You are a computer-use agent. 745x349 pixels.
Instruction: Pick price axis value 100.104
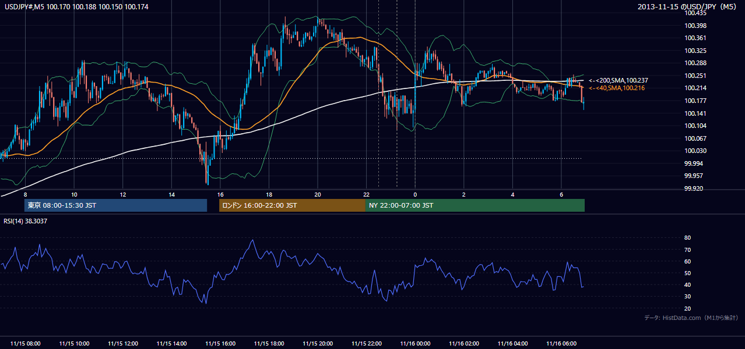(x=696, y=126)
